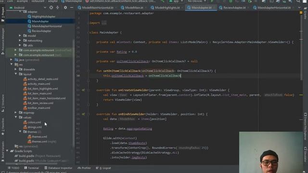
Task: Open Search Everywhere magnifier icon
Action: 298,1
